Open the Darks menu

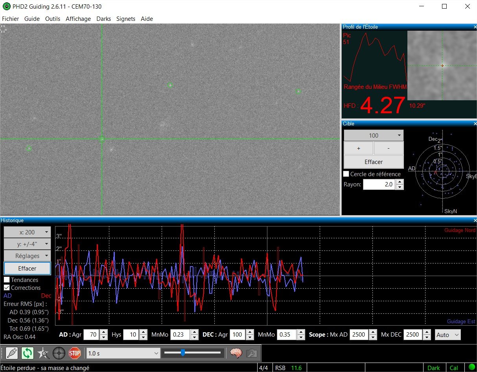[x=104, y=19]
